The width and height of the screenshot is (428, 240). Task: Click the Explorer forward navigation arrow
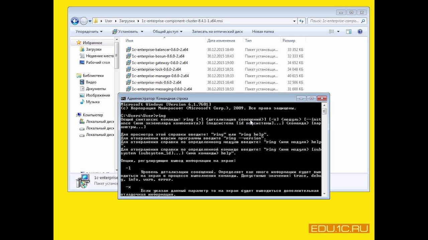pos(84,21)
